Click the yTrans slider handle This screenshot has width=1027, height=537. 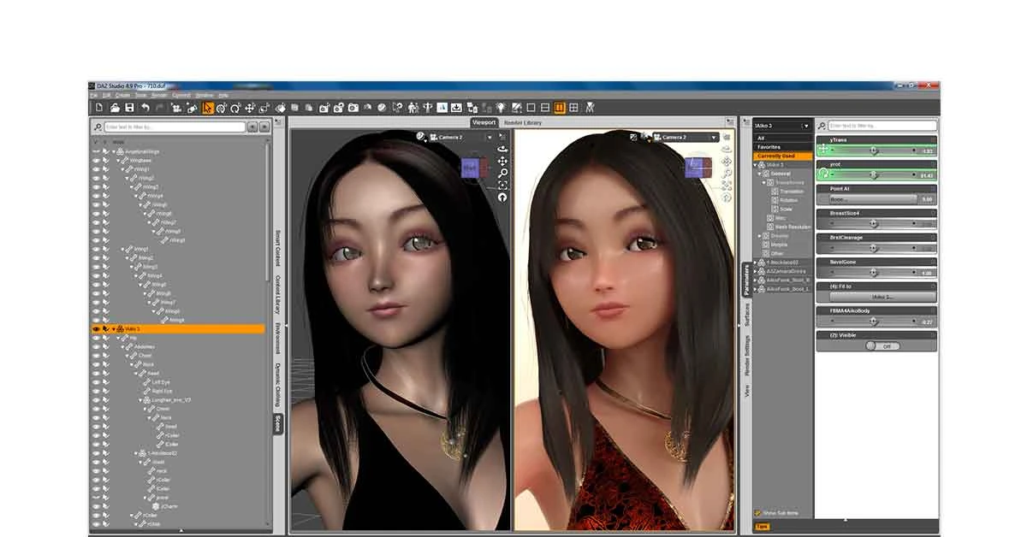click(874, 150)
